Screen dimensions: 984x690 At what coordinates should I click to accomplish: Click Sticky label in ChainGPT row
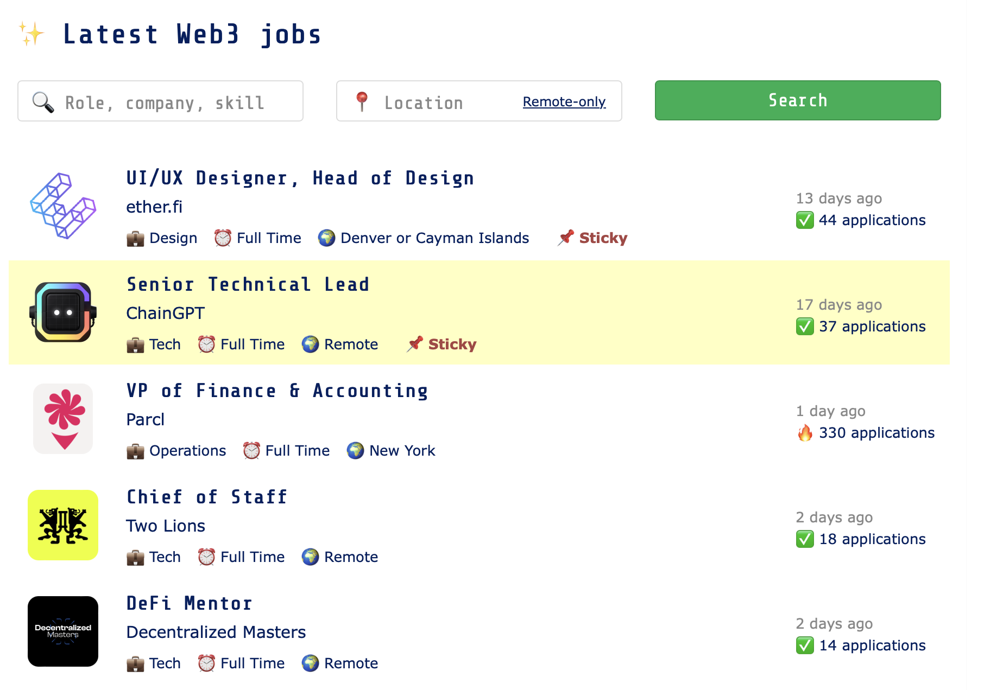click(x=452, y=344)
